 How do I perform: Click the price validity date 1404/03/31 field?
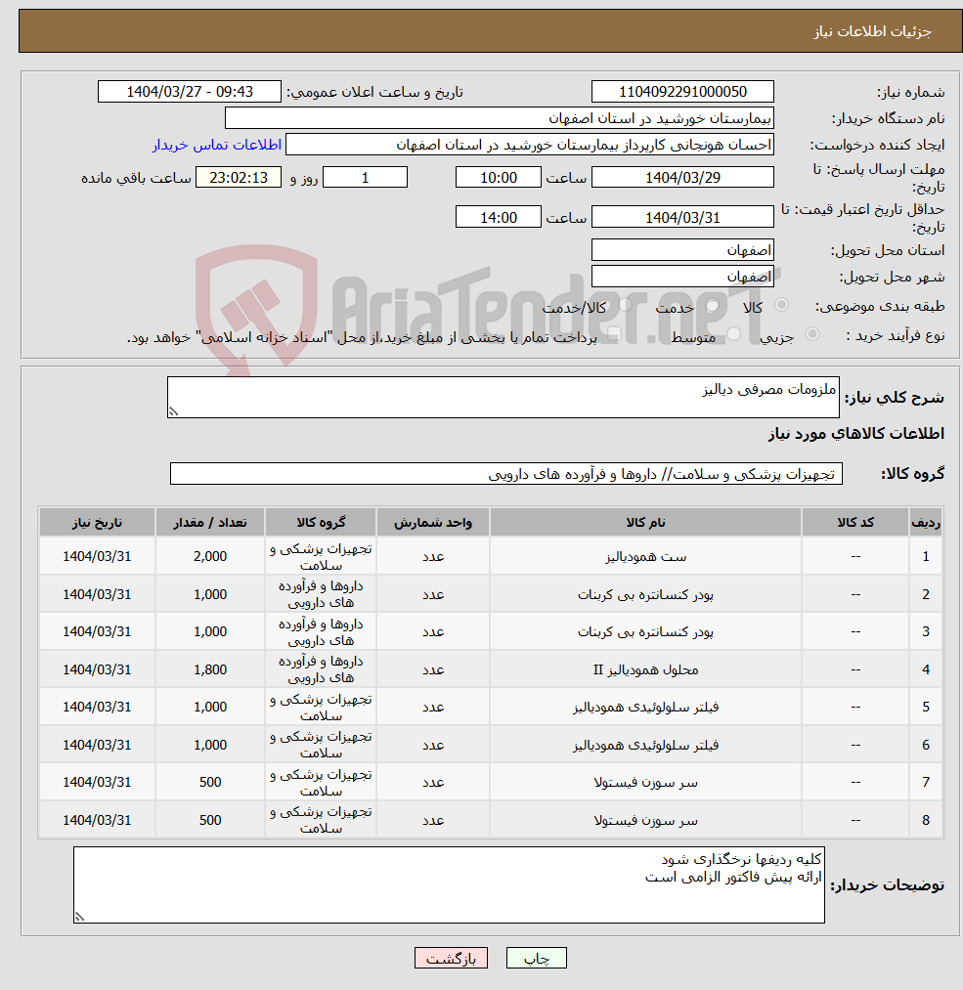[x=682, y=217]
